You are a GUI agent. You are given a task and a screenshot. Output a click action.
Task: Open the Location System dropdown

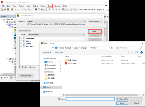coord(57,22)
